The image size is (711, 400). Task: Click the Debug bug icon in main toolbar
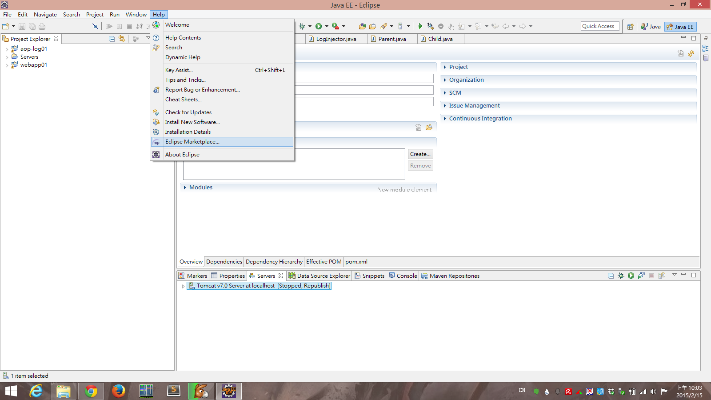(x=302, y=26)
